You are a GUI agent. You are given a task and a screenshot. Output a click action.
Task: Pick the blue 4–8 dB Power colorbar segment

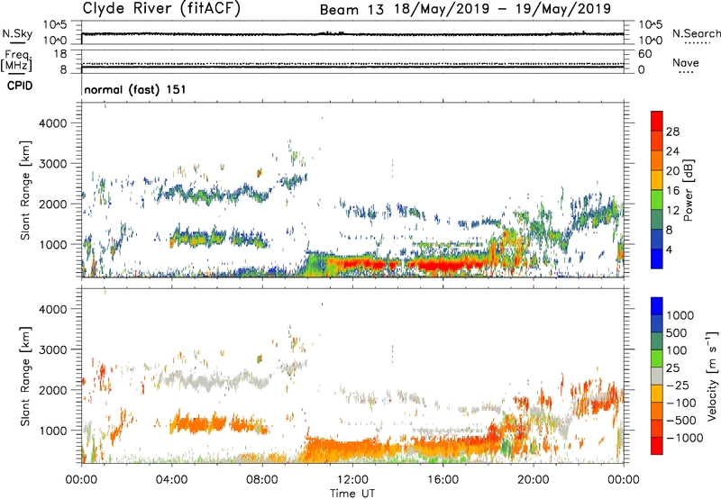point(657,239)
